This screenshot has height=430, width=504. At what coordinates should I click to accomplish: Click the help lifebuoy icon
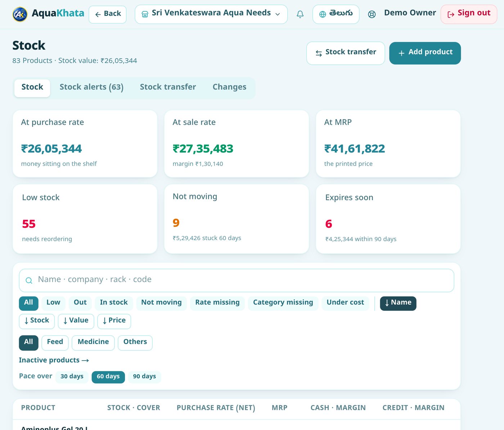[x=372, y=14]
